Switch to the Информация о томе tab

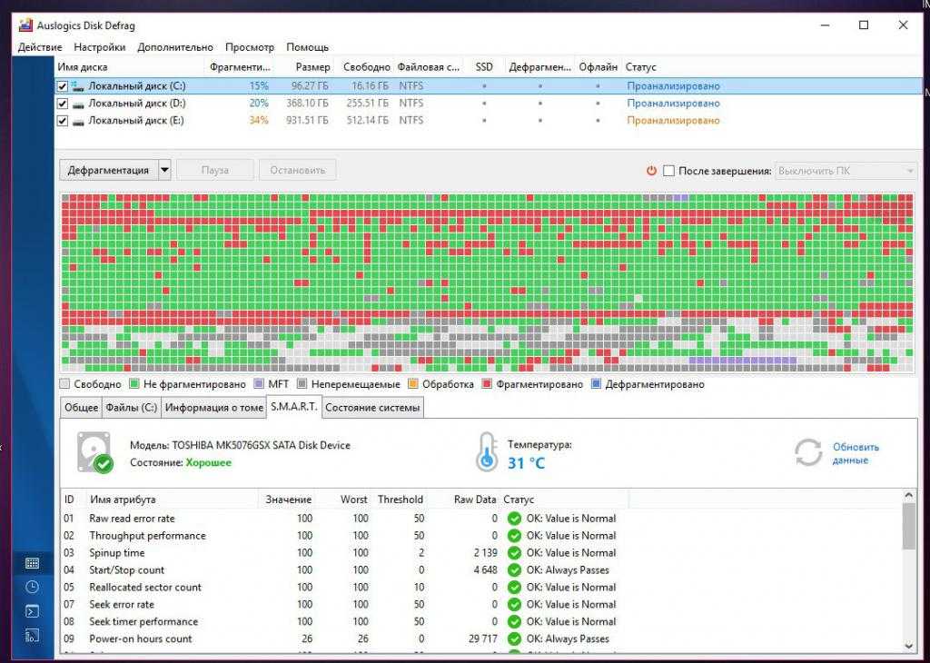(214, 408)
